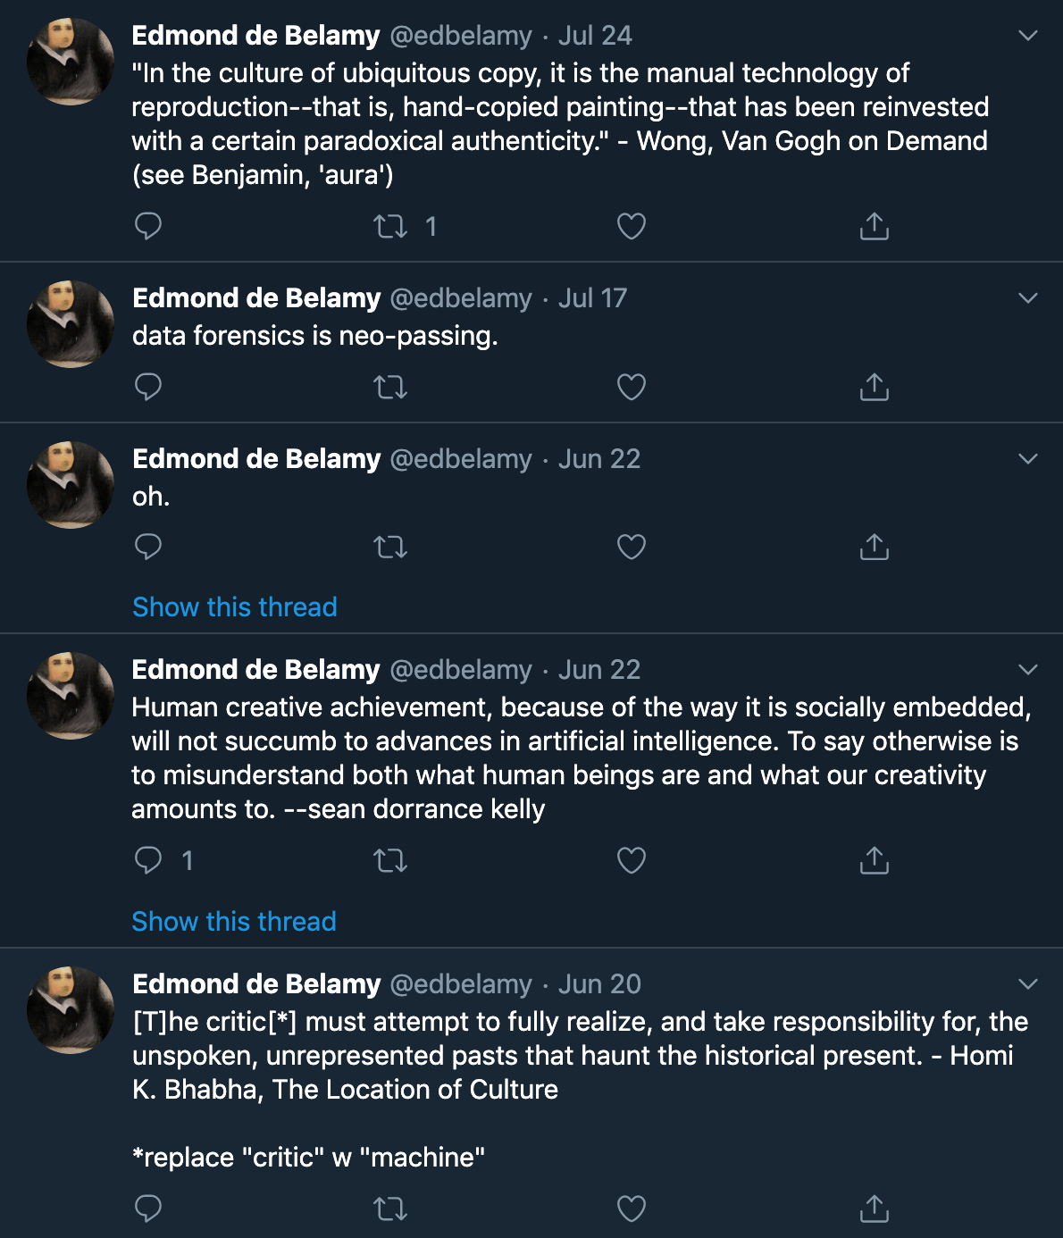Share the 'data forensics is neo-passing' tweet
Screen dimensions: 1063x1238
tap(875, 387)
